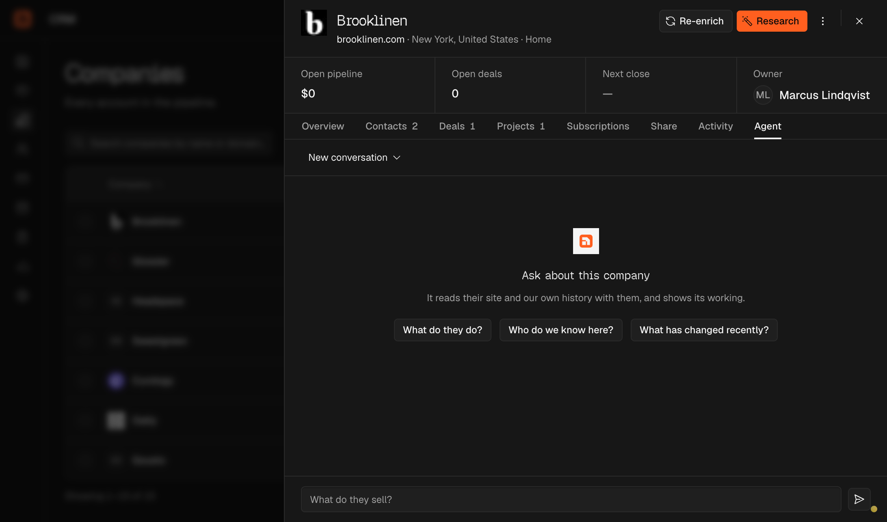
Task: Select the Agent tab
Action: click(768, 126)
